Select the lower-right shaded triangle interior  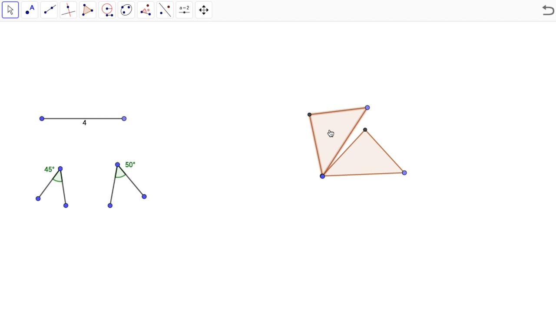tap(364, 159)
